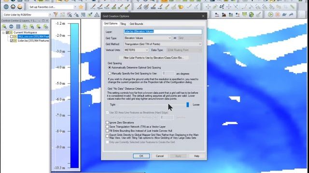This screenshot has width=309, height=173.
Task: Toggle Lidar.laz layer visibility checkbox
Action: pyautogui.click(x=12, y=40)
